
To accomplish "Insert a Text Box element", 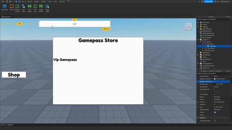I will (x=35, y=8).
